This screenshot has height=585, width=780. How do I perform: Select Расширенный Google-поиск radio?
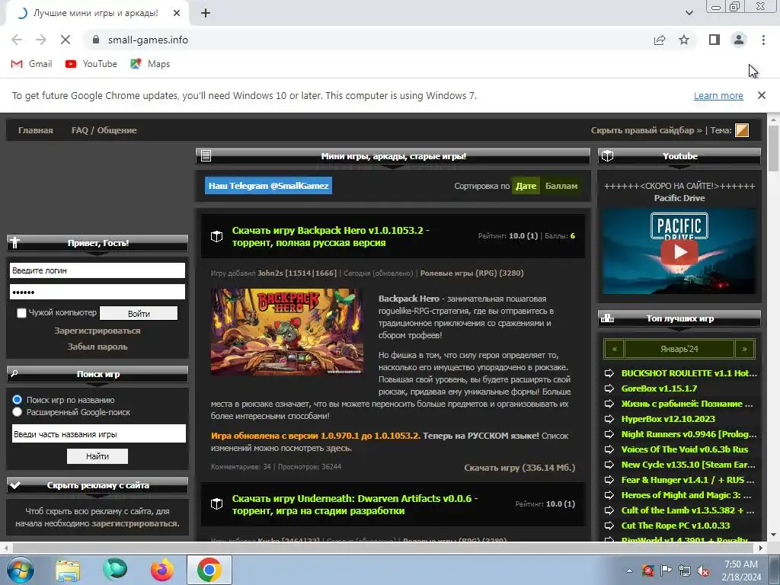coord(18,412)
